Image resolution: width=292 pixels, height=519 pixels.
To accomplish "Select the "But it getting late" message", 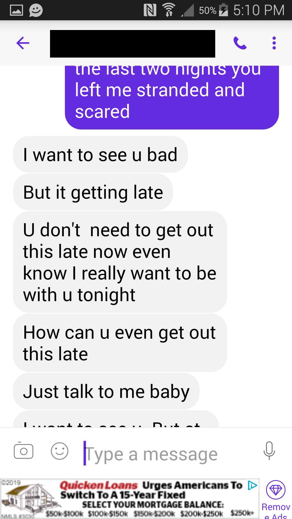I will 93,192.
